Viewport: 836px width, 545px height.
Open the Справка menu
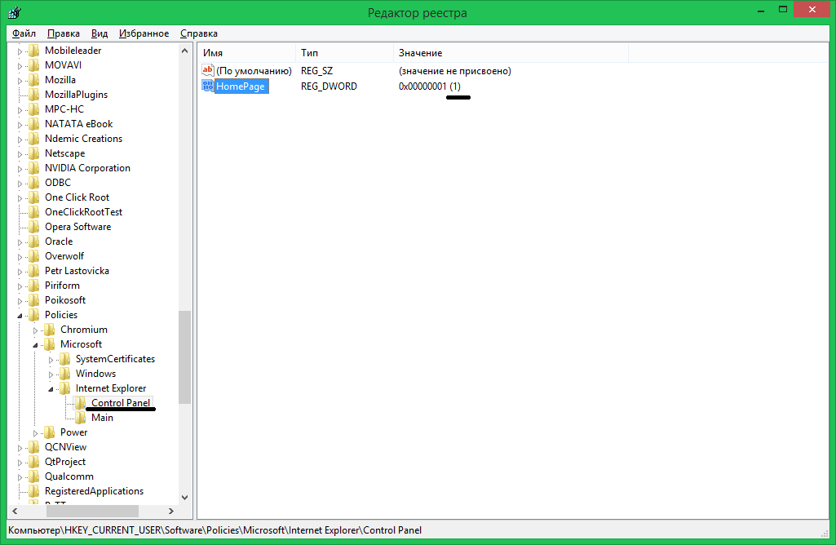(198, 33)
